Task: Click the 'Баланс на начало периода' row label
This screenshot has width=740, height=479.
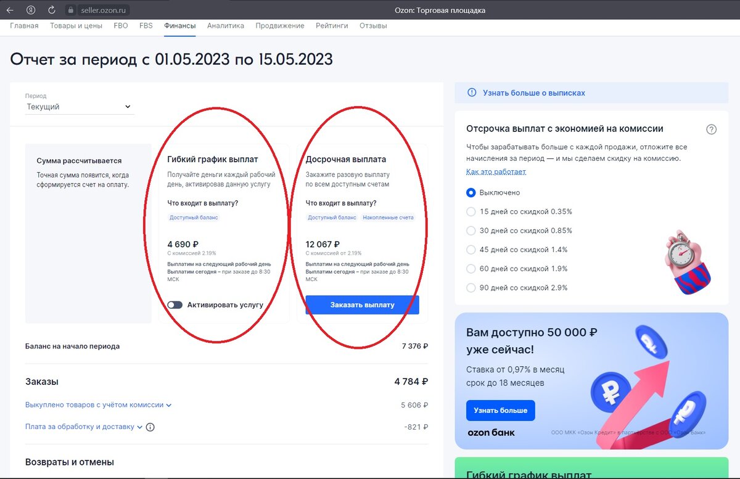Action: (72, 346)
